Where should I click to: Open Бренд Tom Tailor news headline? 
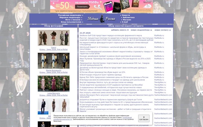[114, 77]
